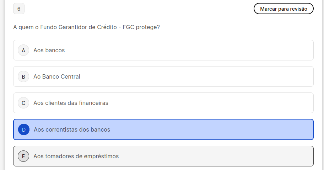The width and height of the screenshot is (324, 170).
Task: Click the letter B circle badge
Action: tap(23, 76)
